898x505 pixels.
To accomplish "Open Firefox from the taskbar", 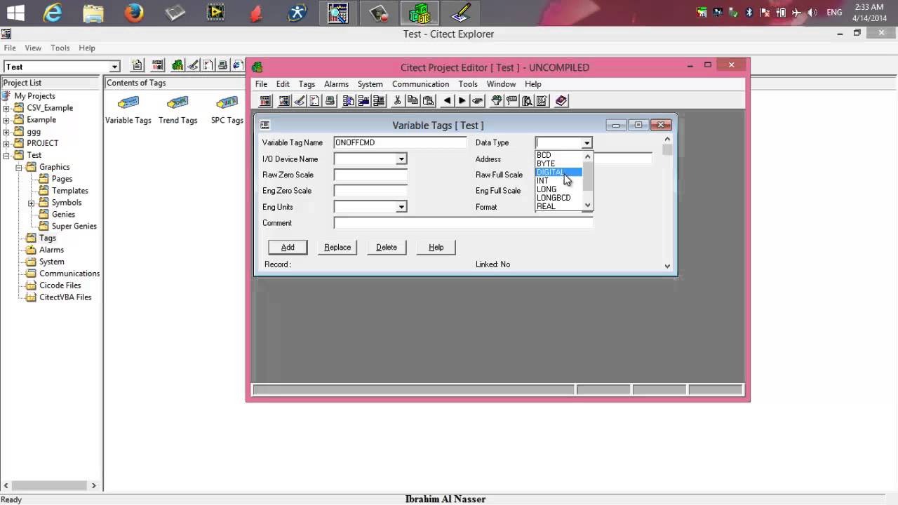I will [134, 13].
